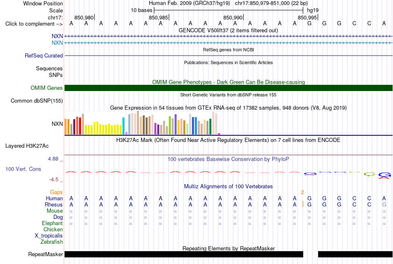393x264 pixels.
Task: Open the Common dbSNP(155) track label
Action: click(x=37, y=101)
